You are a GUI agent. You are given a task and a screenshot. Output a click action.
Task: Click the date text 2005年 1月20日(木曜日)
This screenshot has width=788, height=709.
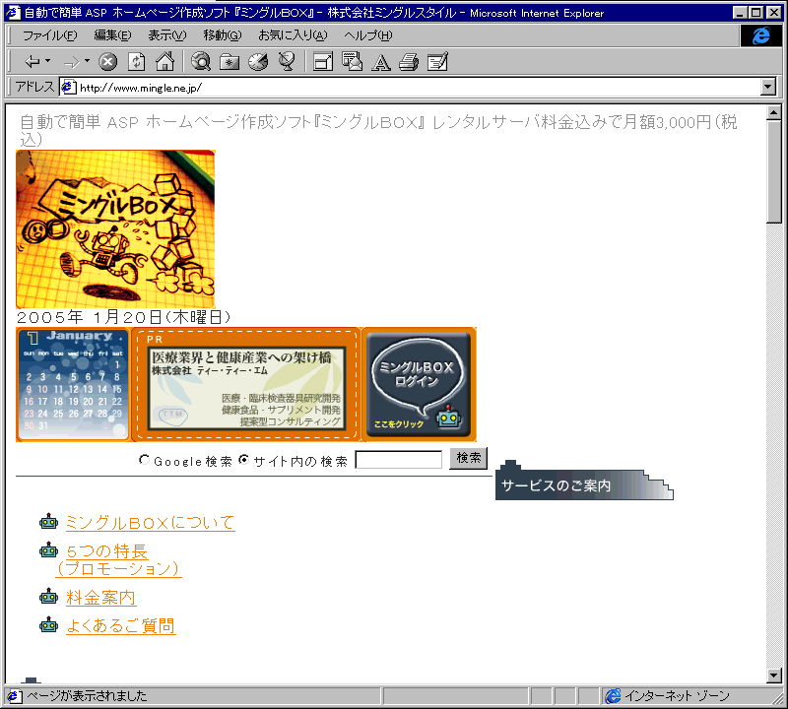(x=124, y=317)
